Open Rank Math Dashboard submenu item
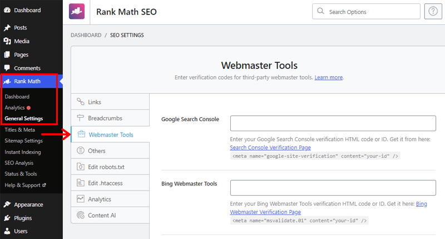The height and width of the screenshot is (239, 445). [17, 97]
